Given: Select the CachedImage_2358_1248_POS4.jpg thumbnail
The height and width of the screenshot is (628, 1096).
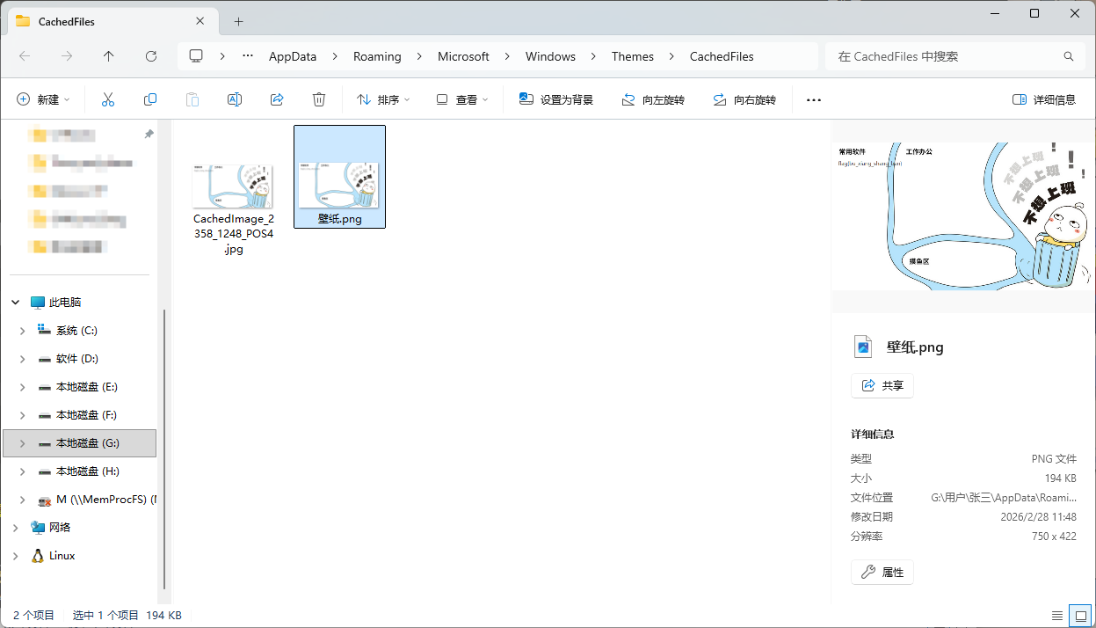Looking at the screenshot, I should coord(233,186).
